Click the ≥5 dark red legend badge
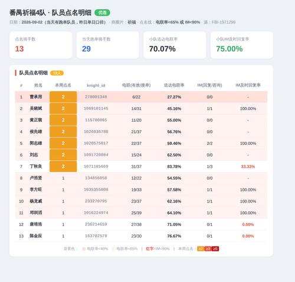The width and height of the screenshot is (295, 282). [215, 248]
